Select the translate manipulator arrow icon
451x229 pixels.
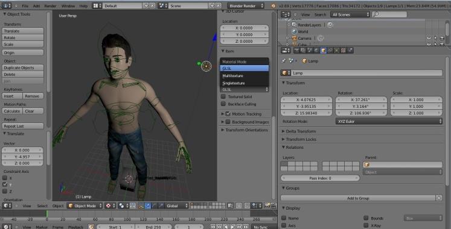click(147, 205)
